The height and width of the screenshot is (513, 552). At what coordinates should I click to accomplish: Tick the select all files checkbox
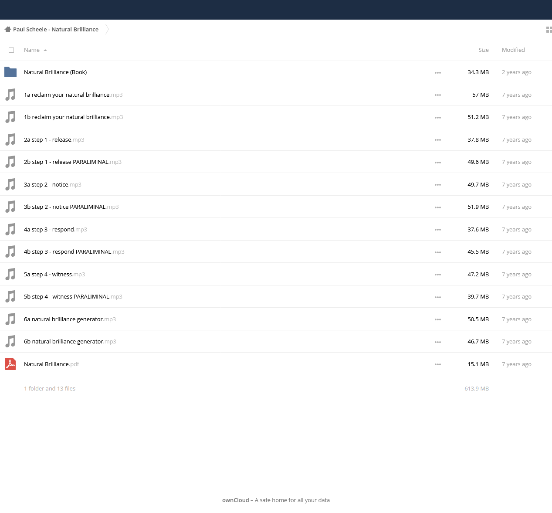(x=11, y=50)
